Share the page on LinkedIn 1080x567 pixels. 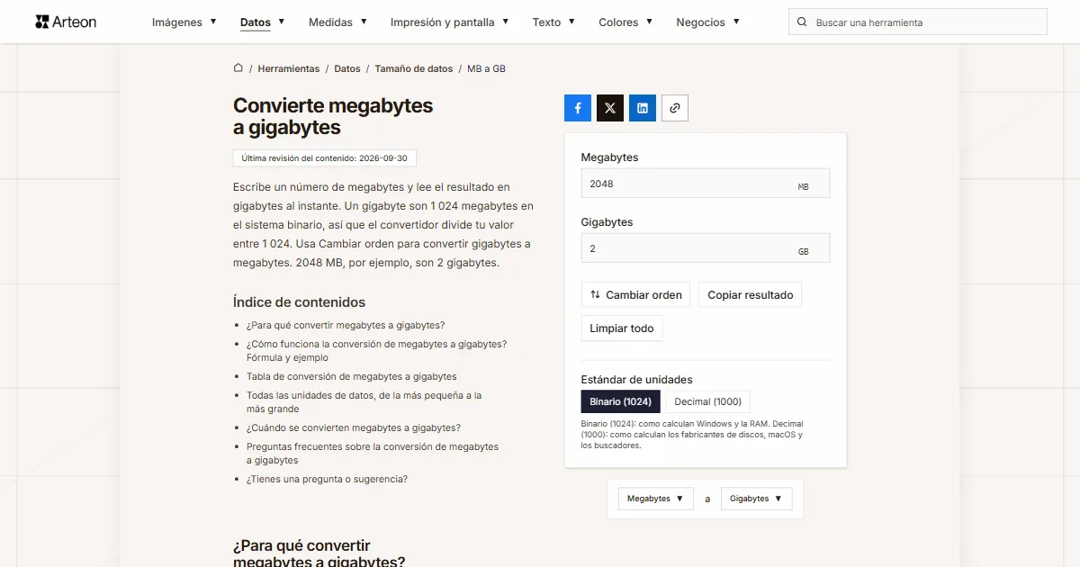[643, 108]
